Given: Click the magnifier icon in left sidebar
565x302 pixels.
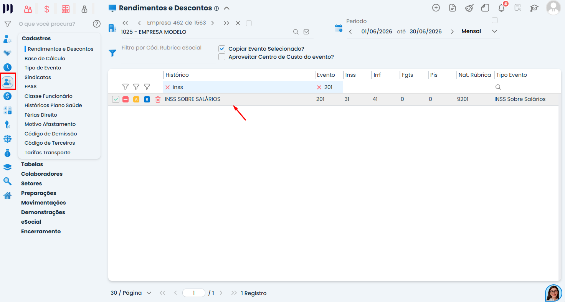Looking at the screenshot, I should coord(7,181).
